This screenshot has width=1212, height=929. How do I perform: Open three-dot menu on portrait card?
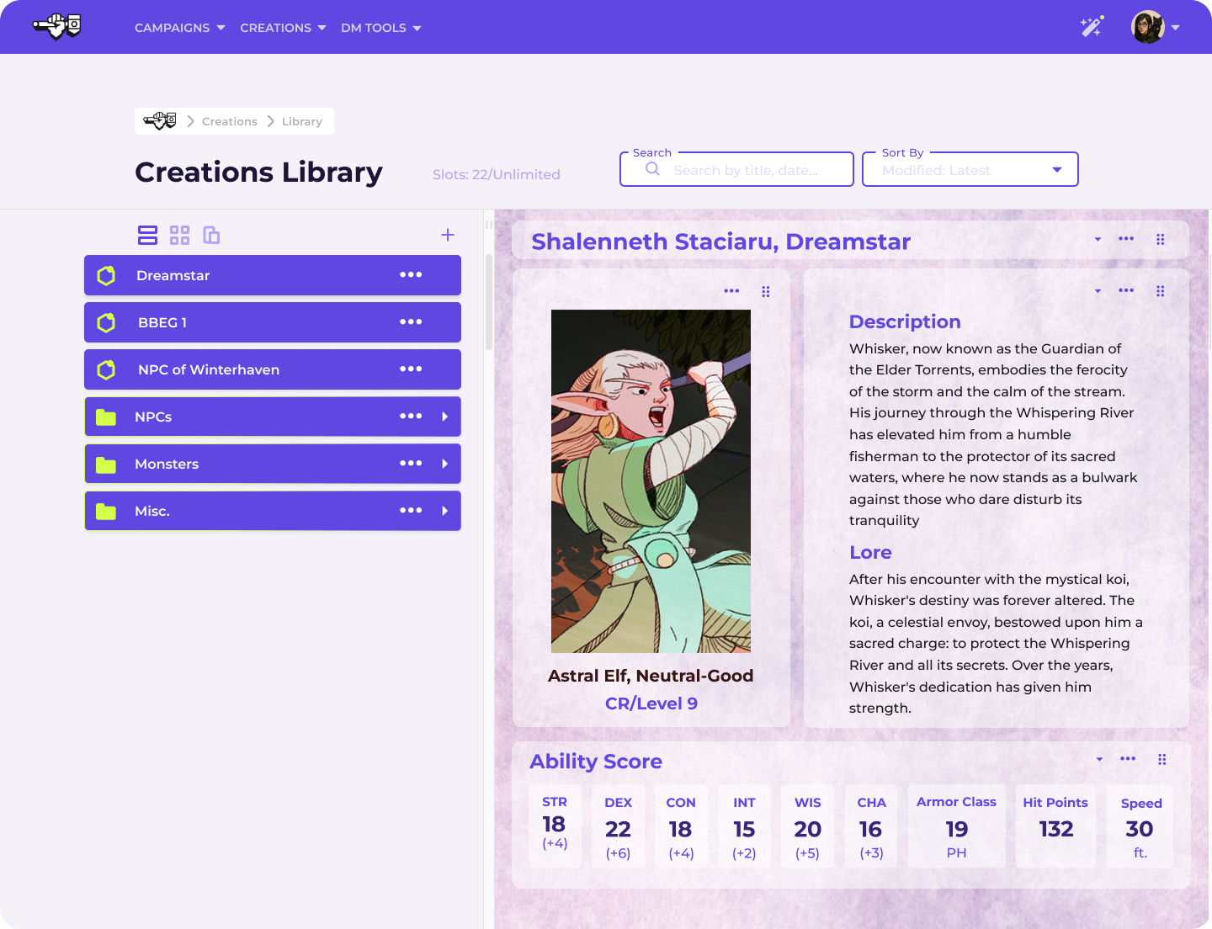click(731, 291)
